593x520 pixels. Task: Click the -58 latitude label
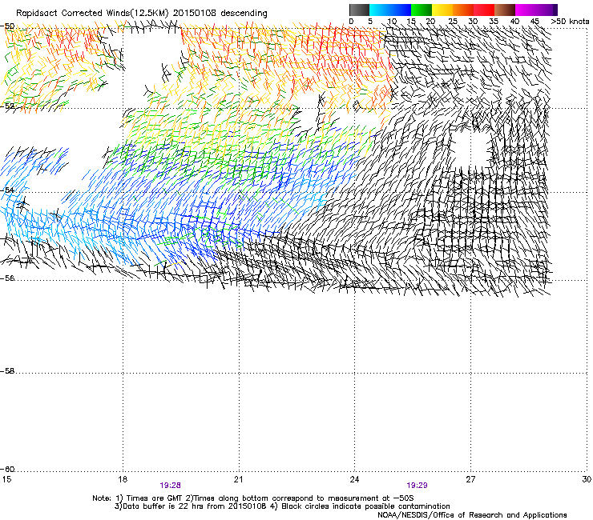pos(7,371)
